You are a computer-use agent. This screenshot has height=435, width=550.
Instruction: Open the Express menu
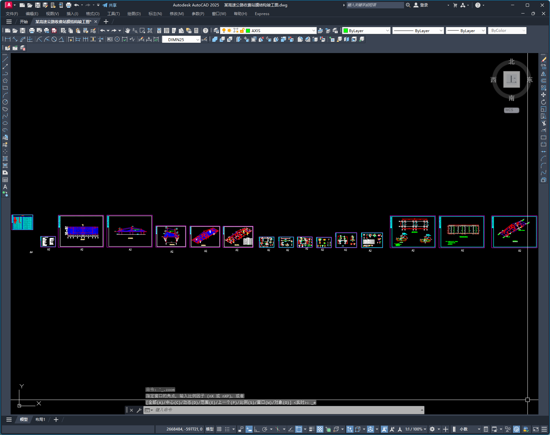coord(262,14)
